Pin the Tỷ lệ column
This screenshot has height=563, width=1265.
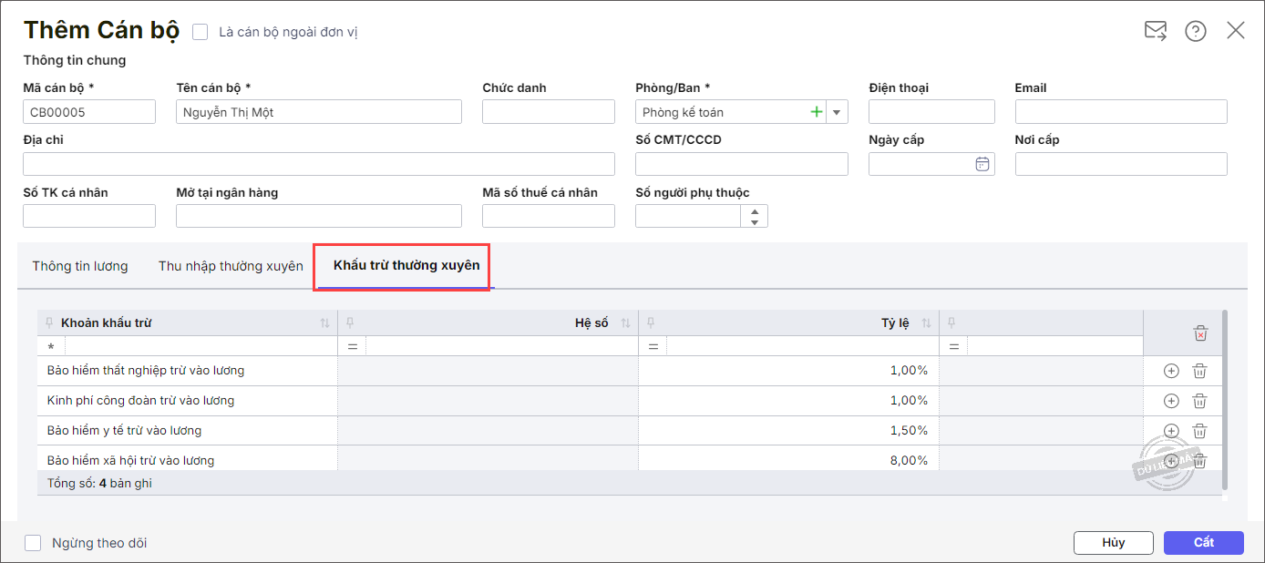[x=652, y=323]
